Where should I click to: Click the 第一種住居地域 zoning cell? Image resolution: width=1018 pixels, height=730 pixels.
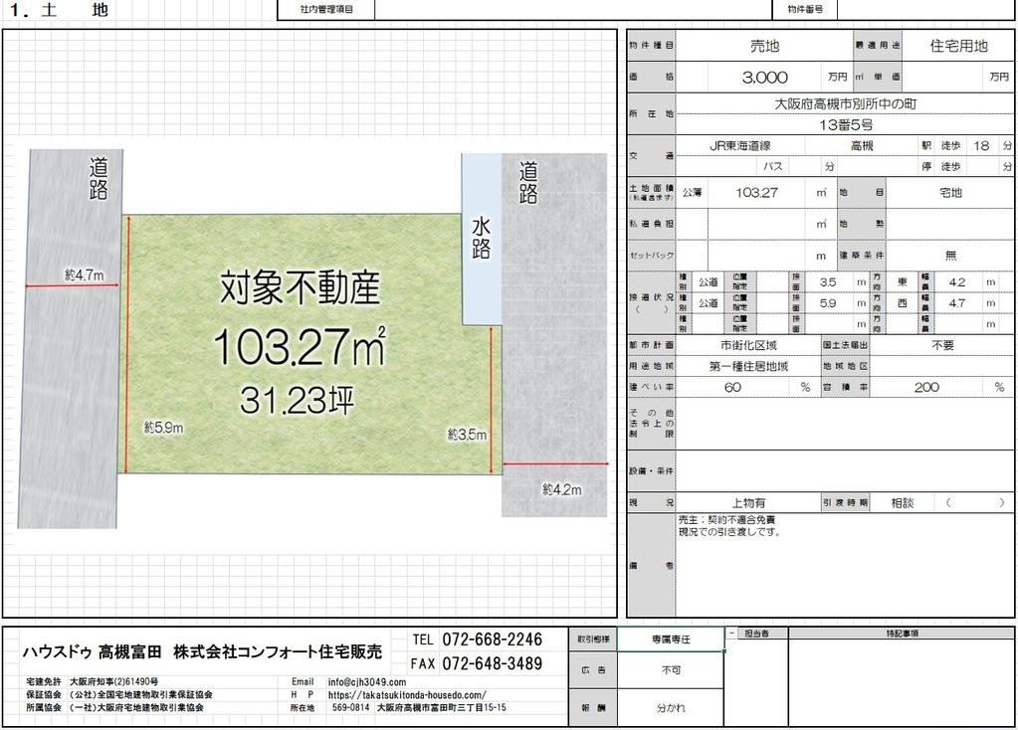tap(748, 367)
